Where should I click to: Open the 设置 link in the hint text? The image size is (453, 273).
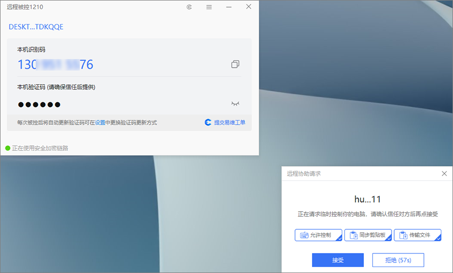pyautogui.click(x=100, y=123)
